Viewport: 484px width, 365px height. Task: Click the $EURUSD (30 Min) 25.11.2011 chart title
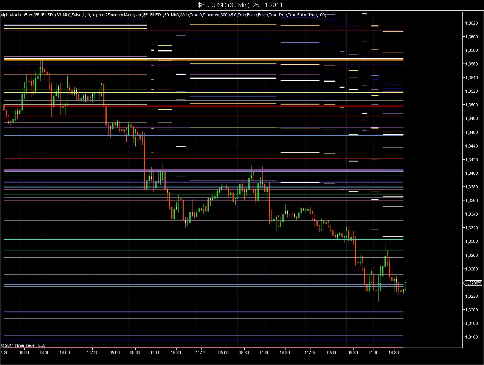(240, 5)
